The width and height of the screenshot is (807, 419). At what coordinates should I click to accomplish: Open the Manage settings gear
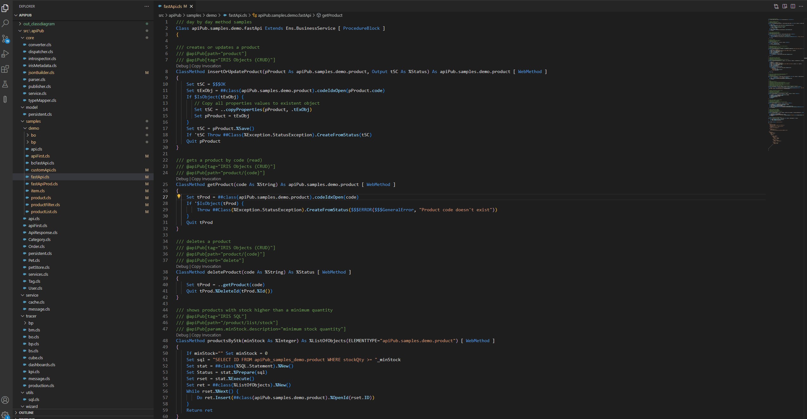(x=5, y=415)
